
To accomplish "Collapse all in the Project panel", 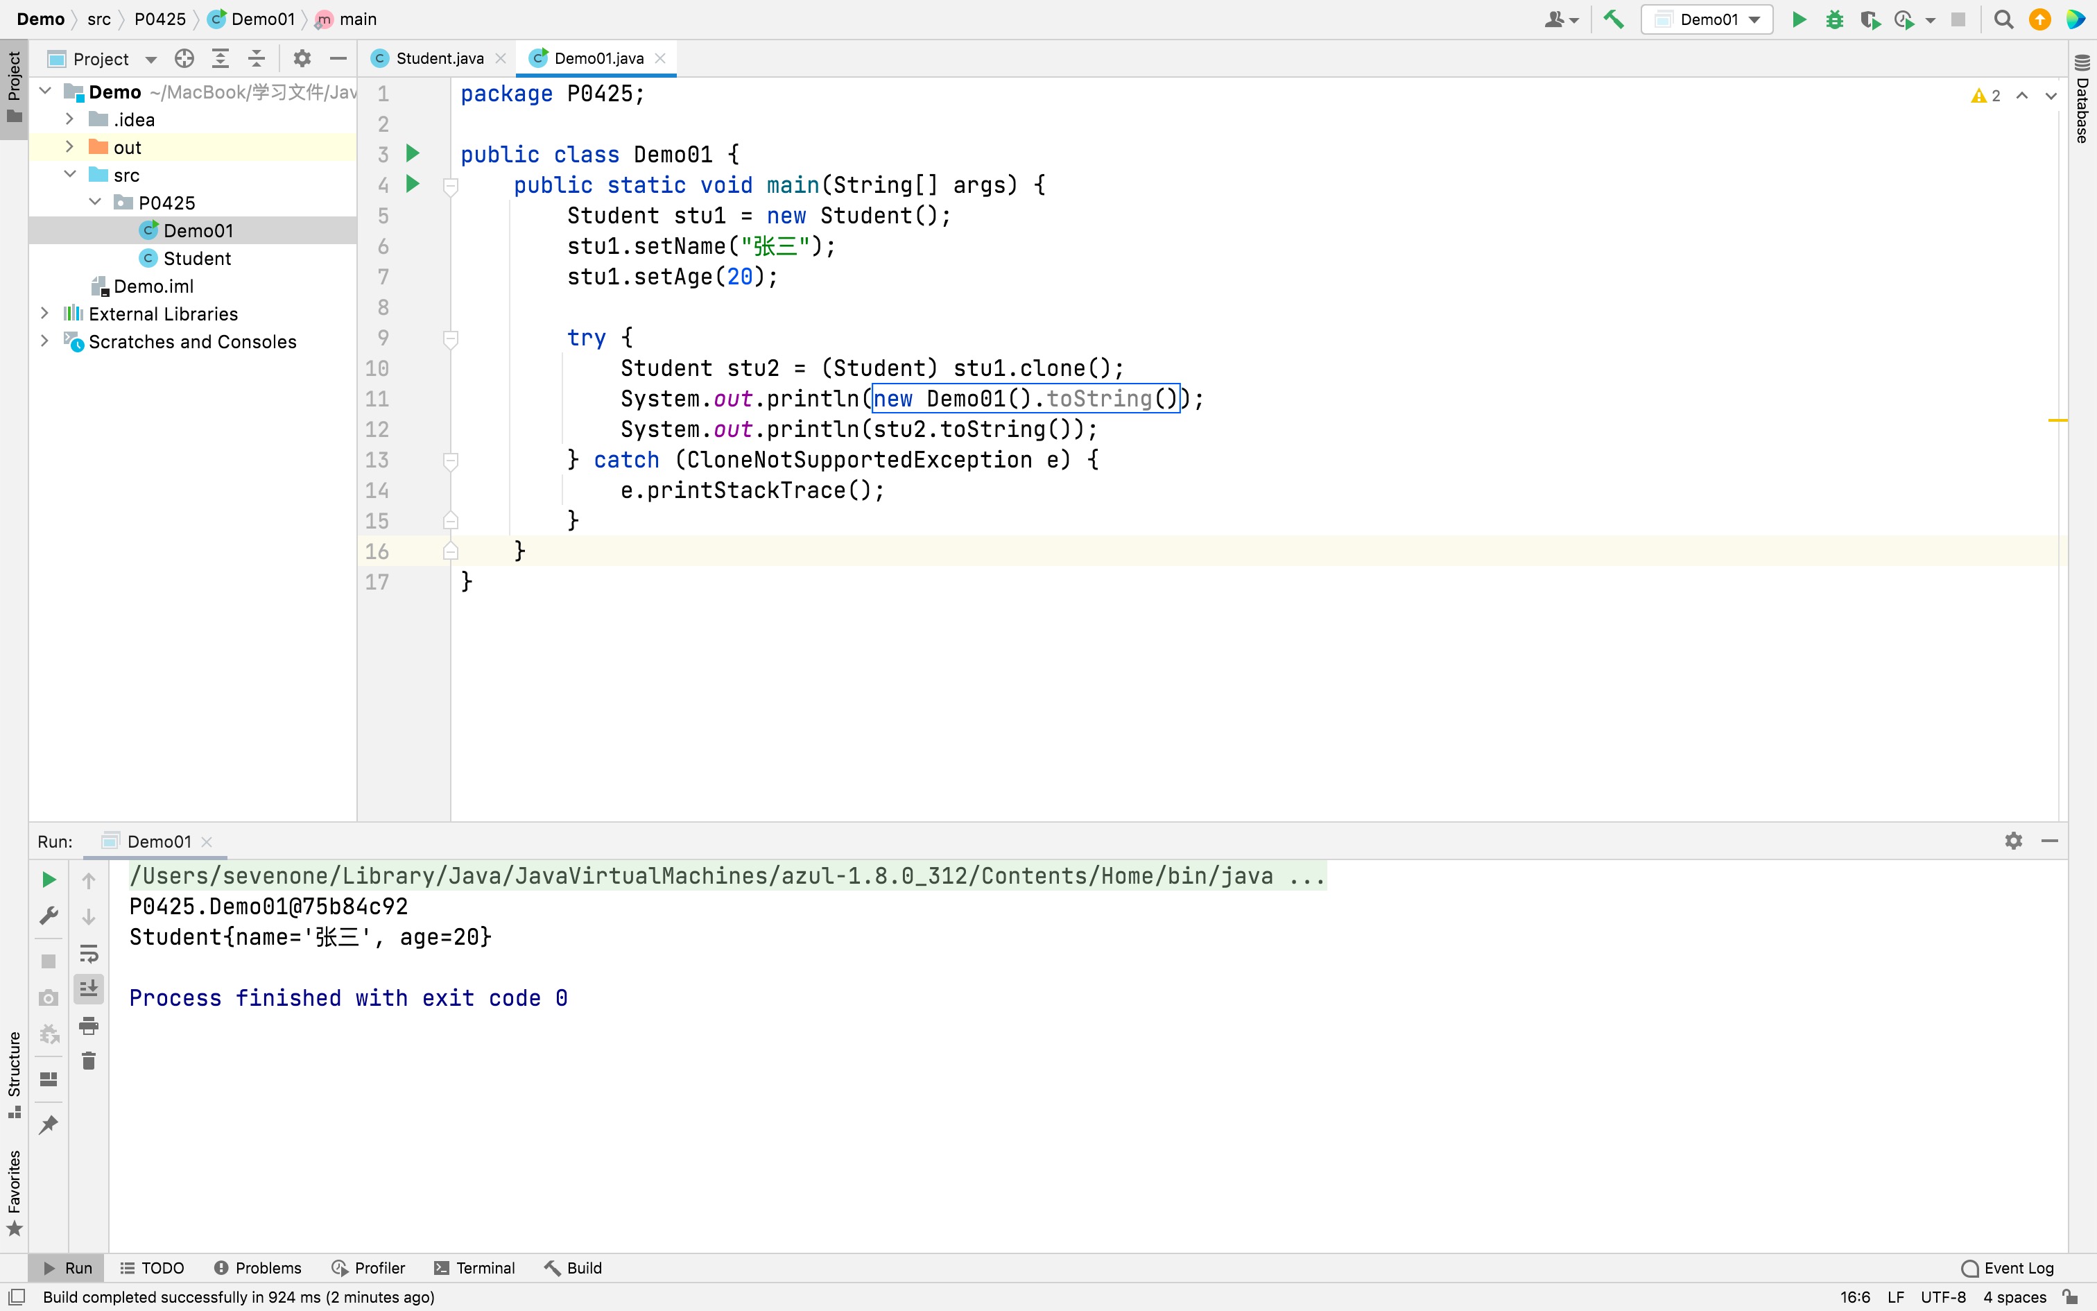I will click(257, 58).
